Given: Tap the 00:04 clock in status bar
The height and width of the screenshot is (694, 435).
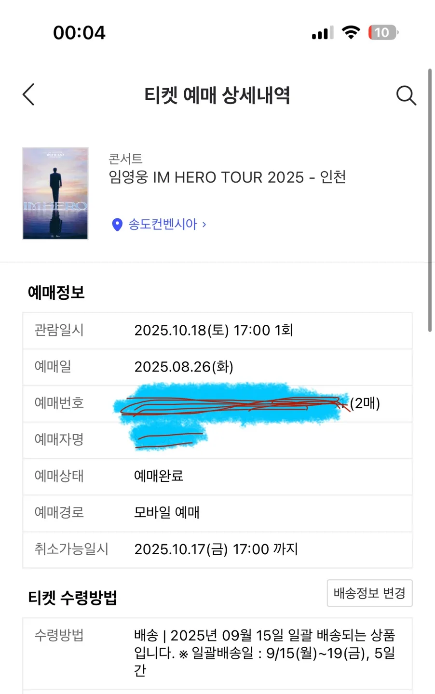Looking at the screenshot, I should 79,33.
